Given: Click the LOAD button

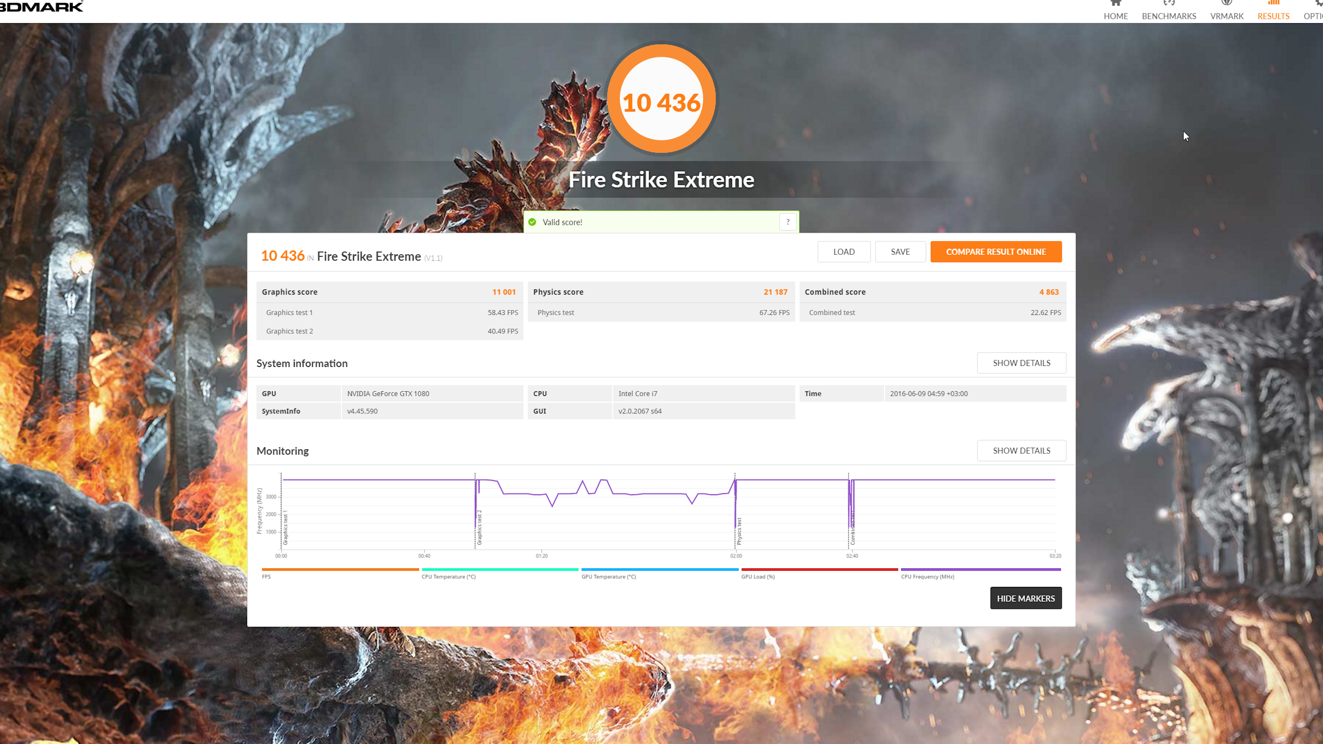Looking at the screenshot, I should click(x=844, y=251).
